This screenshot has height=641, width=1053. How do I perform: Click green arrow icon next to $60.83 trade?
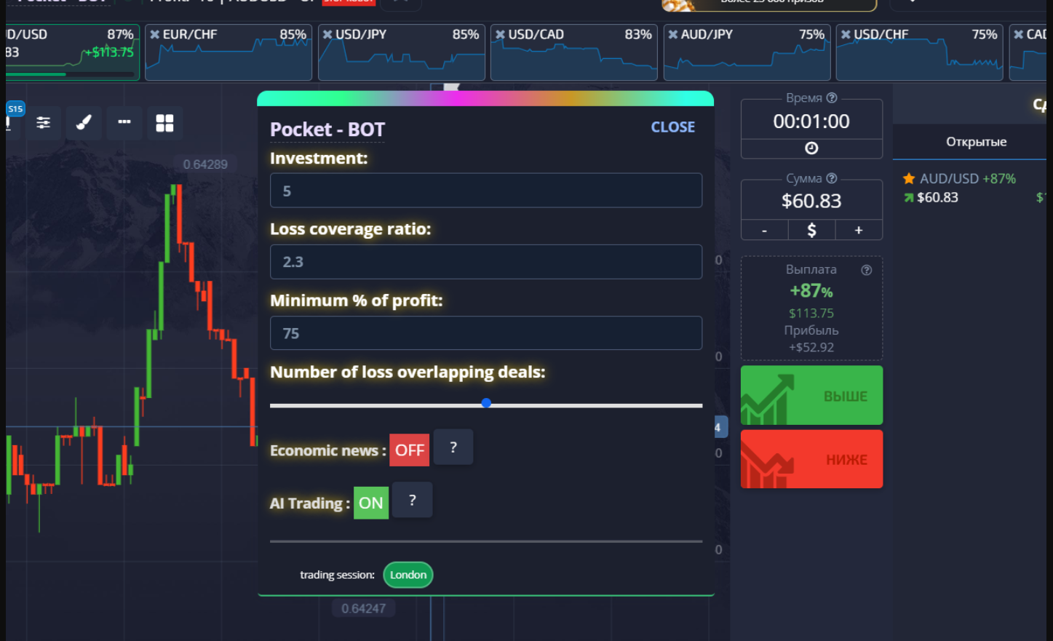(909, 198)
